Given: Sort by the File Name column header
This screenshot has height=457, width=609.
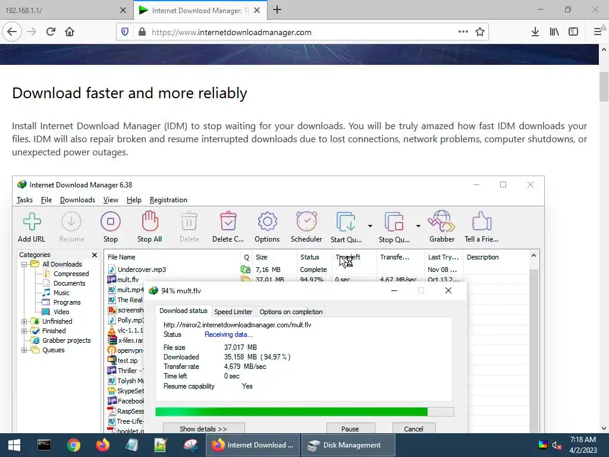Looking at the screenshot, I should click(x=172, y=257).
